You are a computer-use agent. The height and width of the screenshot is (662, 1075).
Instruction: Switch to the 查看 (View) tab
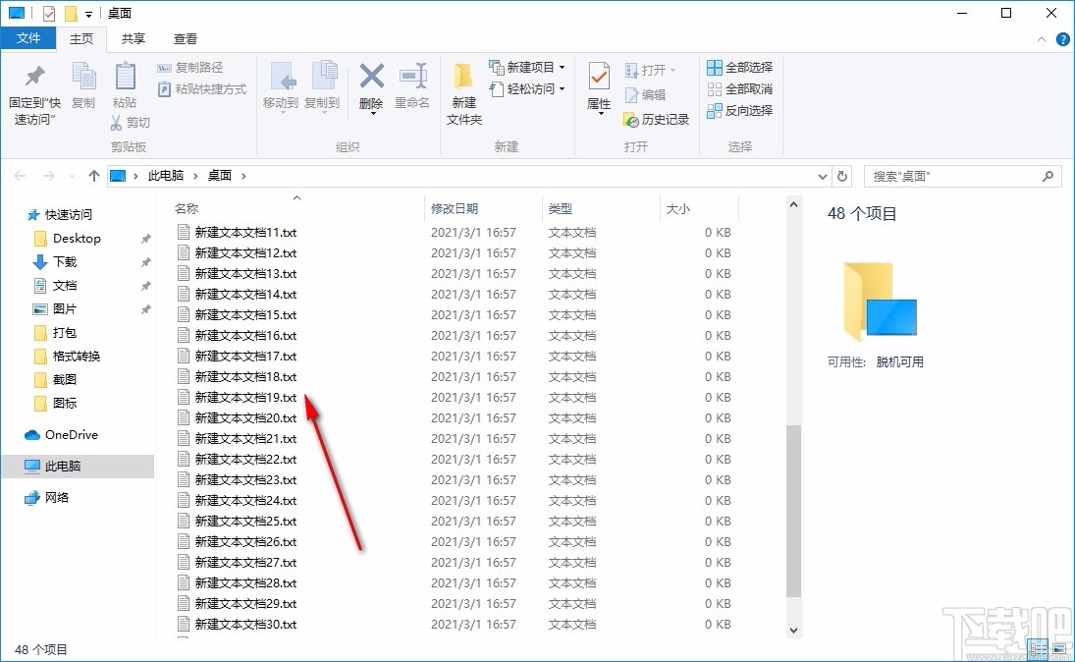point(185,38)
